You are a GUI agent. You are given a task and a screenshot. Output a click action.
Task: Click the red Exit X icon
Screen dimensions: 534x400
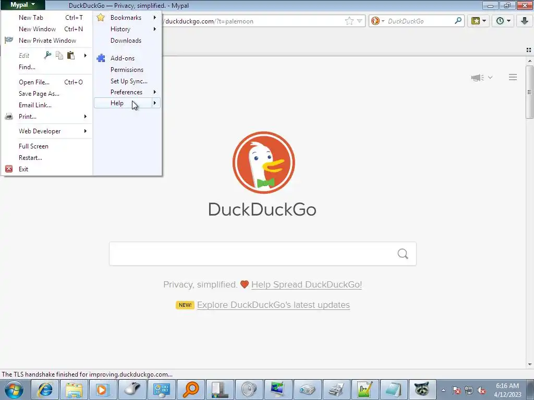[x=9, y=169]
